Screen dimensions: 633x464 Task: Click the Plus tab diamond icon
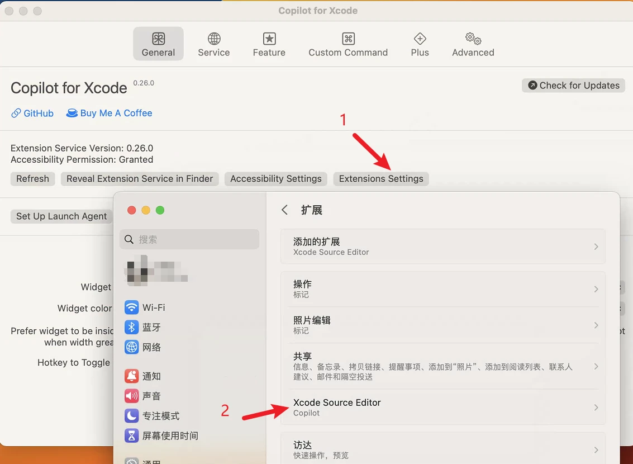[420, 39]
